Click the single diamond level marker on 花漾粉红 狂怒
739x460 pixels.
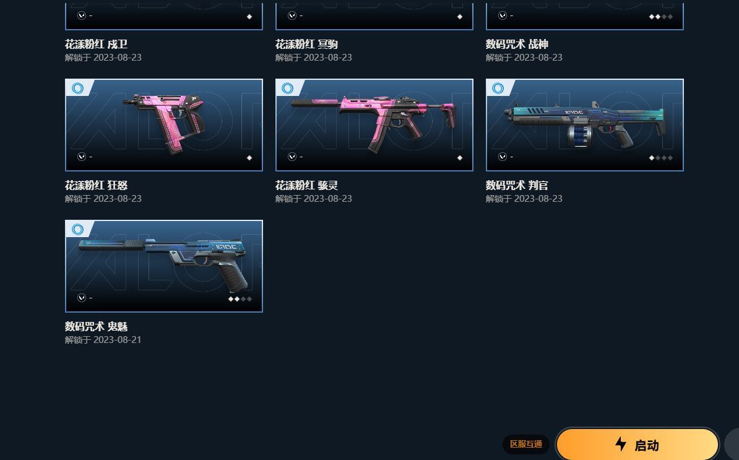(249, 158)
